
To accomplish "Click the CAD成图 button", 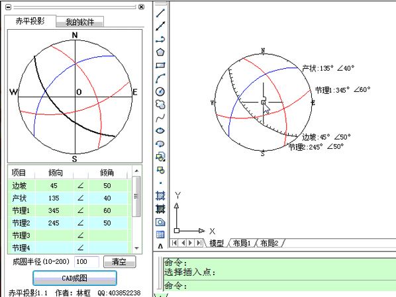I will pyautogui.click(x=75, y=278).
